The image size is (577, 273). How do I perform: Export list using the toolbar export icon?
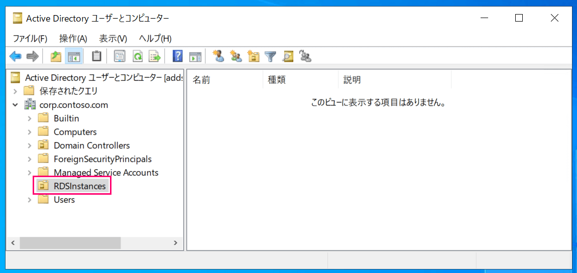(x=155, y=56)
